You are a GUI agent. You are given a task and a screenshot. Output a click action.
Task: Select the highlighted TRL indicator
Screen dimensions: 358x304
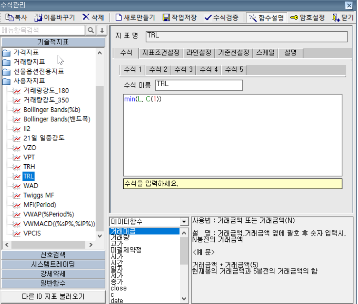coord(28,176)
